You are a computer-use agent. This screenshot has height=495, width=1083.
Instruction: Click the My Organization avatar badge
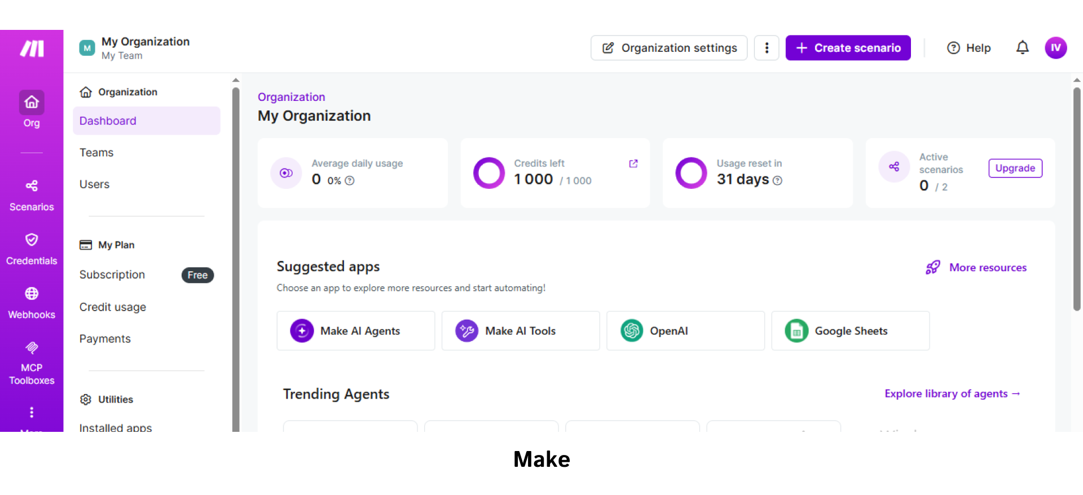pyautogui.click(x=87, y=48)
